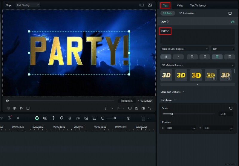Click the 00:00:43:16 mark on timeline ruler
This screenshot has height=166, width=239.
tap(59, 127)
